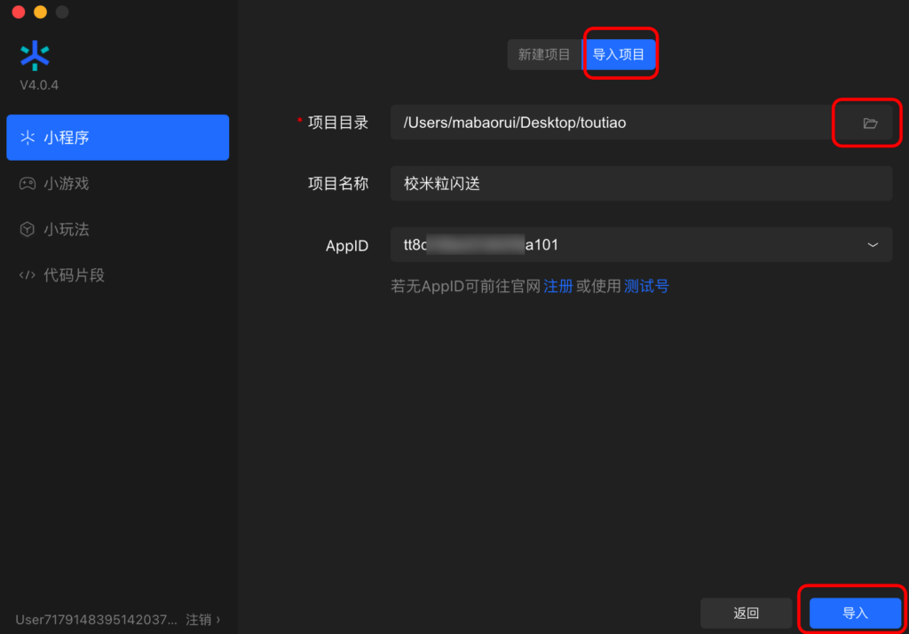The image size is (909, 634).
Task: Open the AppID selection chevron
Action: point(873,244)
